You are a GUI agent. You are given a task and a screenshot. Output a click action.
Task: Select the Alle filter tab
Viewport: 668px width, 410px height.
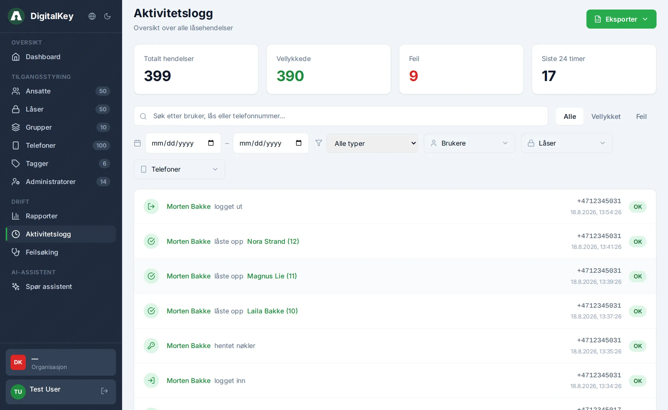tap(570, 117)
